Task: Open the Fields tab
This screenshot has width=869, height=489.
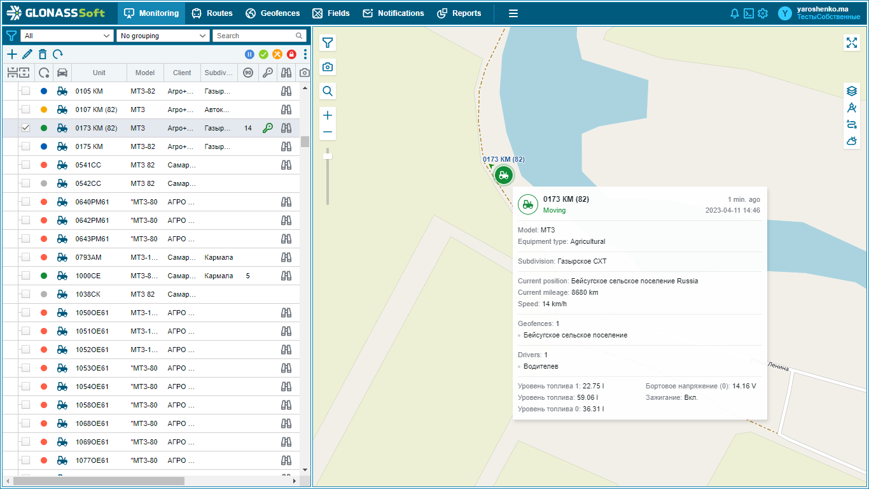Action: click(x=331, y=13)
